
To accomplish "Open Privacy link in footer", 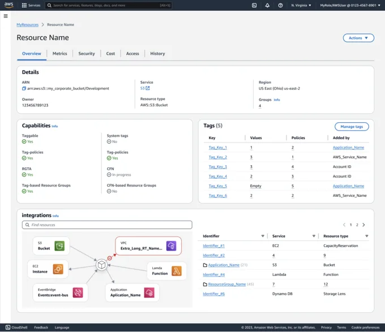I will click(x=326, y=327).
